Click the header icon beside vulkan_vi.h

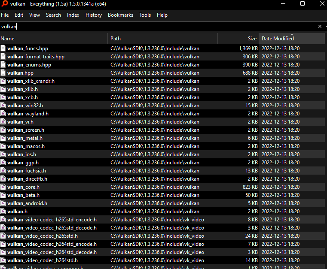pyautogui.click(x=3, y=121)
